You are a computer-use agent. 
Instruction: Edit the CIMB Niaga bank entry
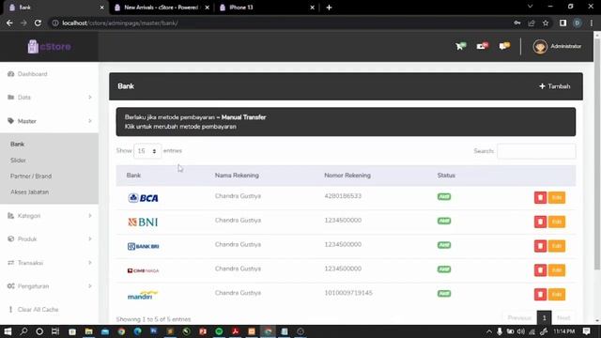[557, 270]
